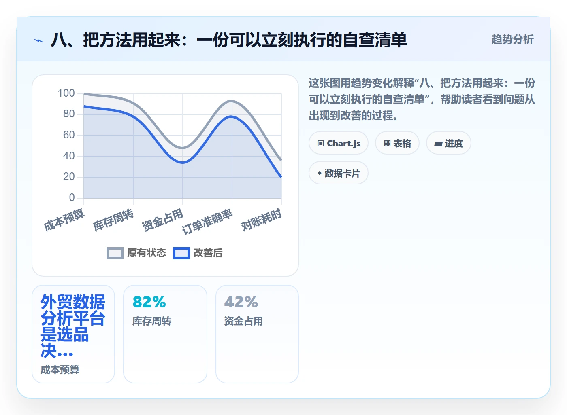The width and height of the screenshot is (567, 415).
Task: Click the 82% value in data card
Action: [x=149, y=302]
